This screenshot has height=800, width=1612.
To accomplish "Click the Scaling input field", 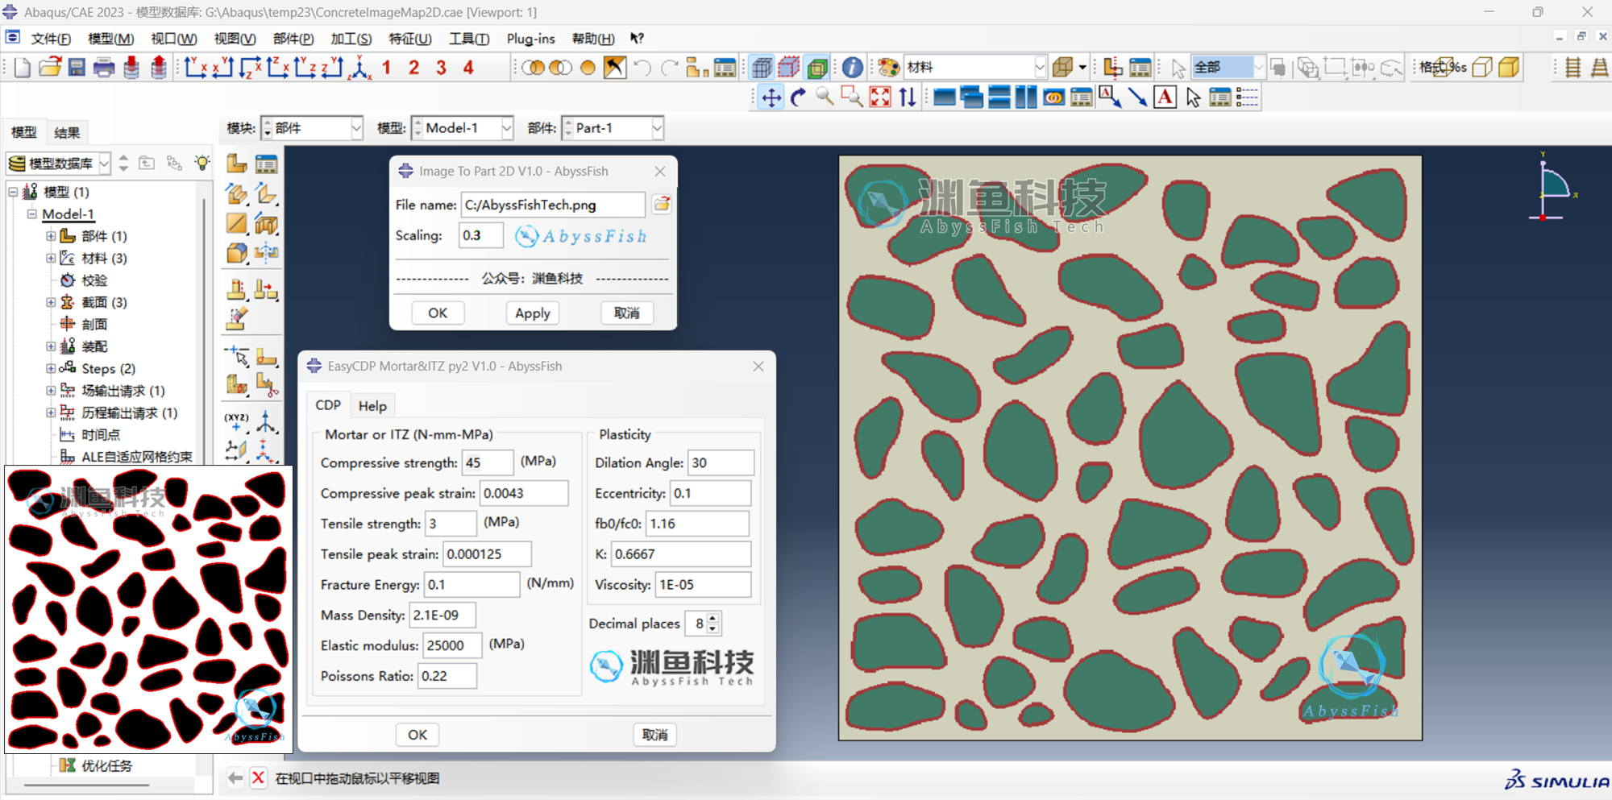I will [481, 235].
